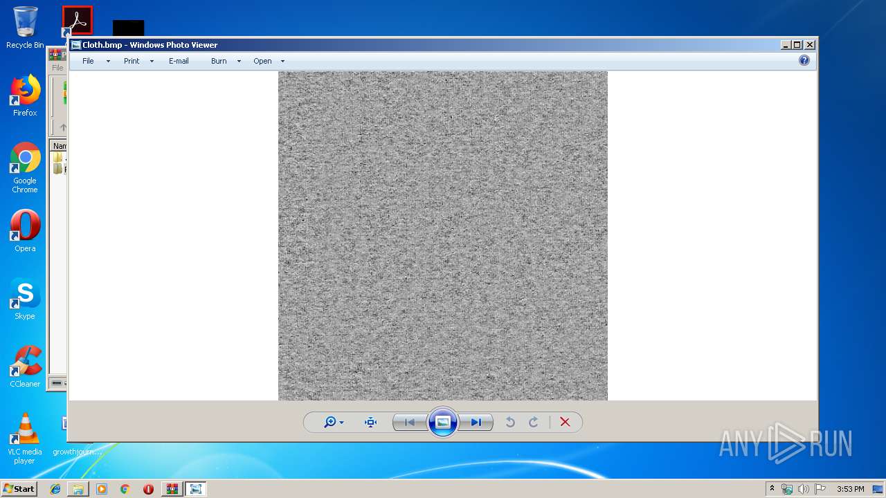Select the Opera desktop shortcut
This screenshot has height=498, width=886.
pyautogui.click(x=25, y=231)
